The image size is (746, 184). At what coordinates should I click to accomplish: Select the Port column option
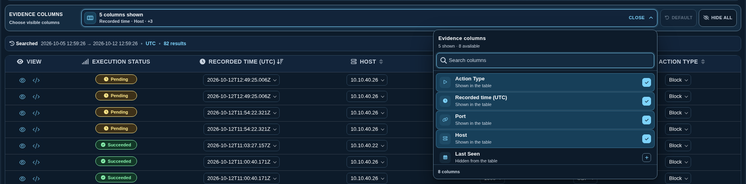[x=545, y=120]
